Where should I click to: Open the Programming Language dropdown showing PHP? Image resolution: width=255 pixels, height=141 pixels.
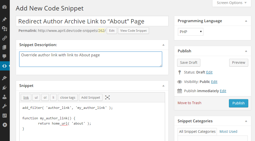click(x=190, y=32)
